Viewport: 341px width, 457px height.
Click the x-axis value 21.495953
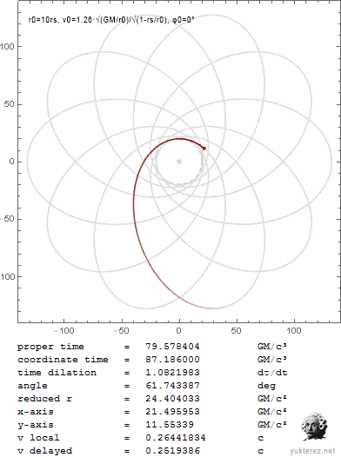pos(173,412)
